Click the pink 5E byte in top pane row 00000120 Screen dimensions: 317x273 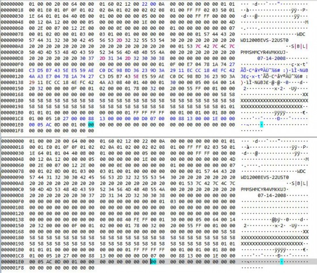coord(136,76)
